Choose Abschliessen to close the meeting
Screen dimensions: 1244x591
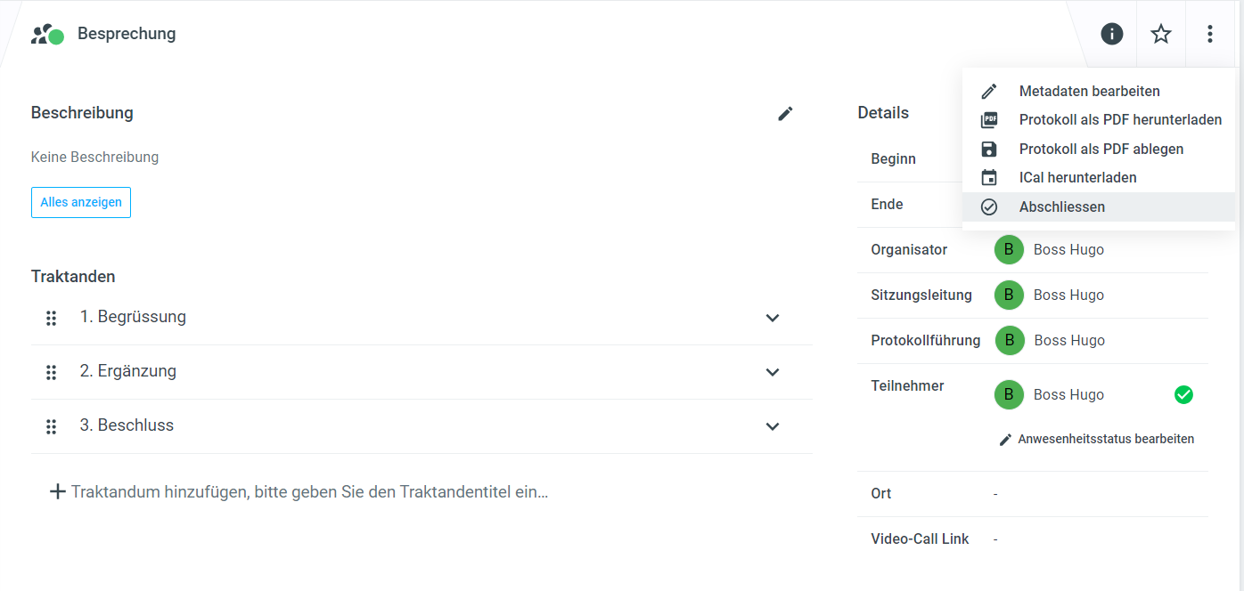[1061, 206]
